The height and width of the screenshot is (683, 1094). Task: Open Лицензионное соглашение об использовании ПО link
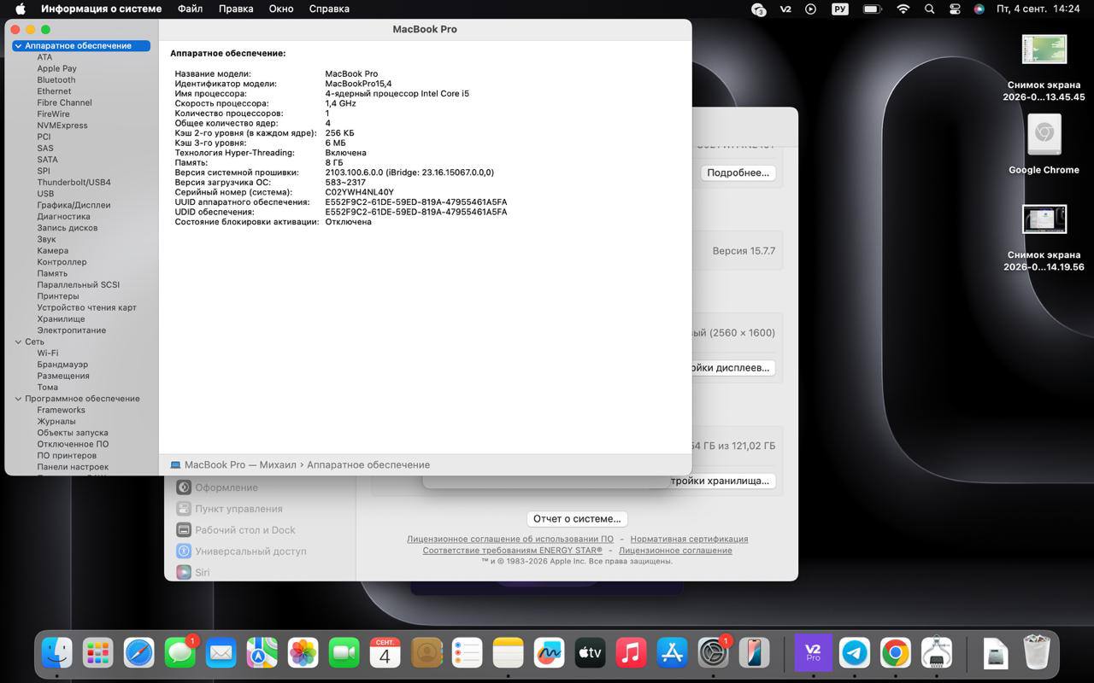510,539
